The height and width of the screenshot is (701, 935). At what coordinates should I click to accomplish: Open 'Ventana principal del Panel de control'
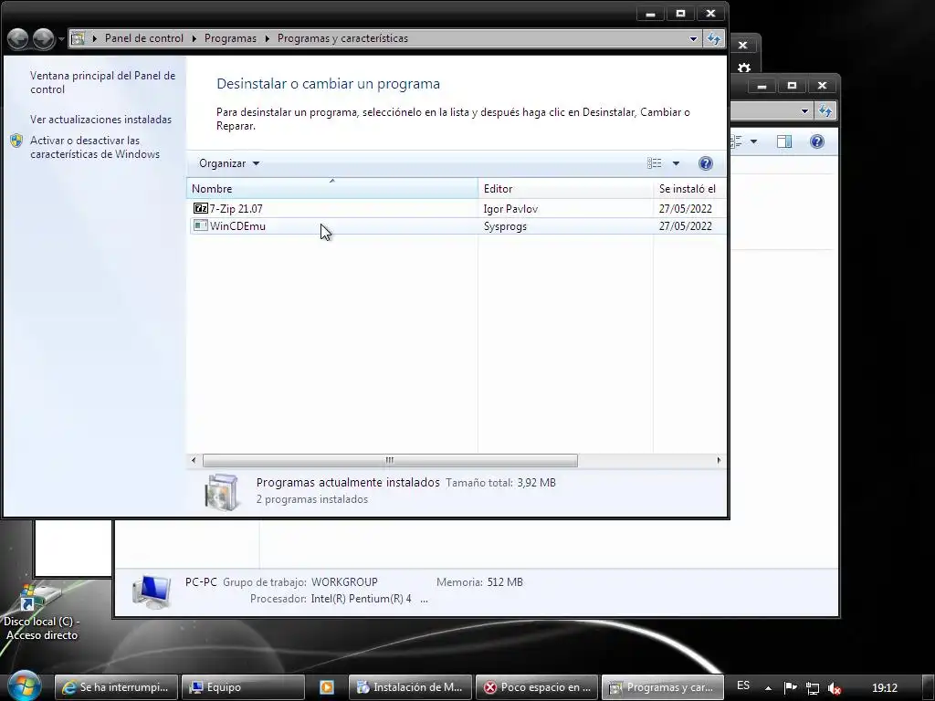pyautogui.click(x=102, y=82)
